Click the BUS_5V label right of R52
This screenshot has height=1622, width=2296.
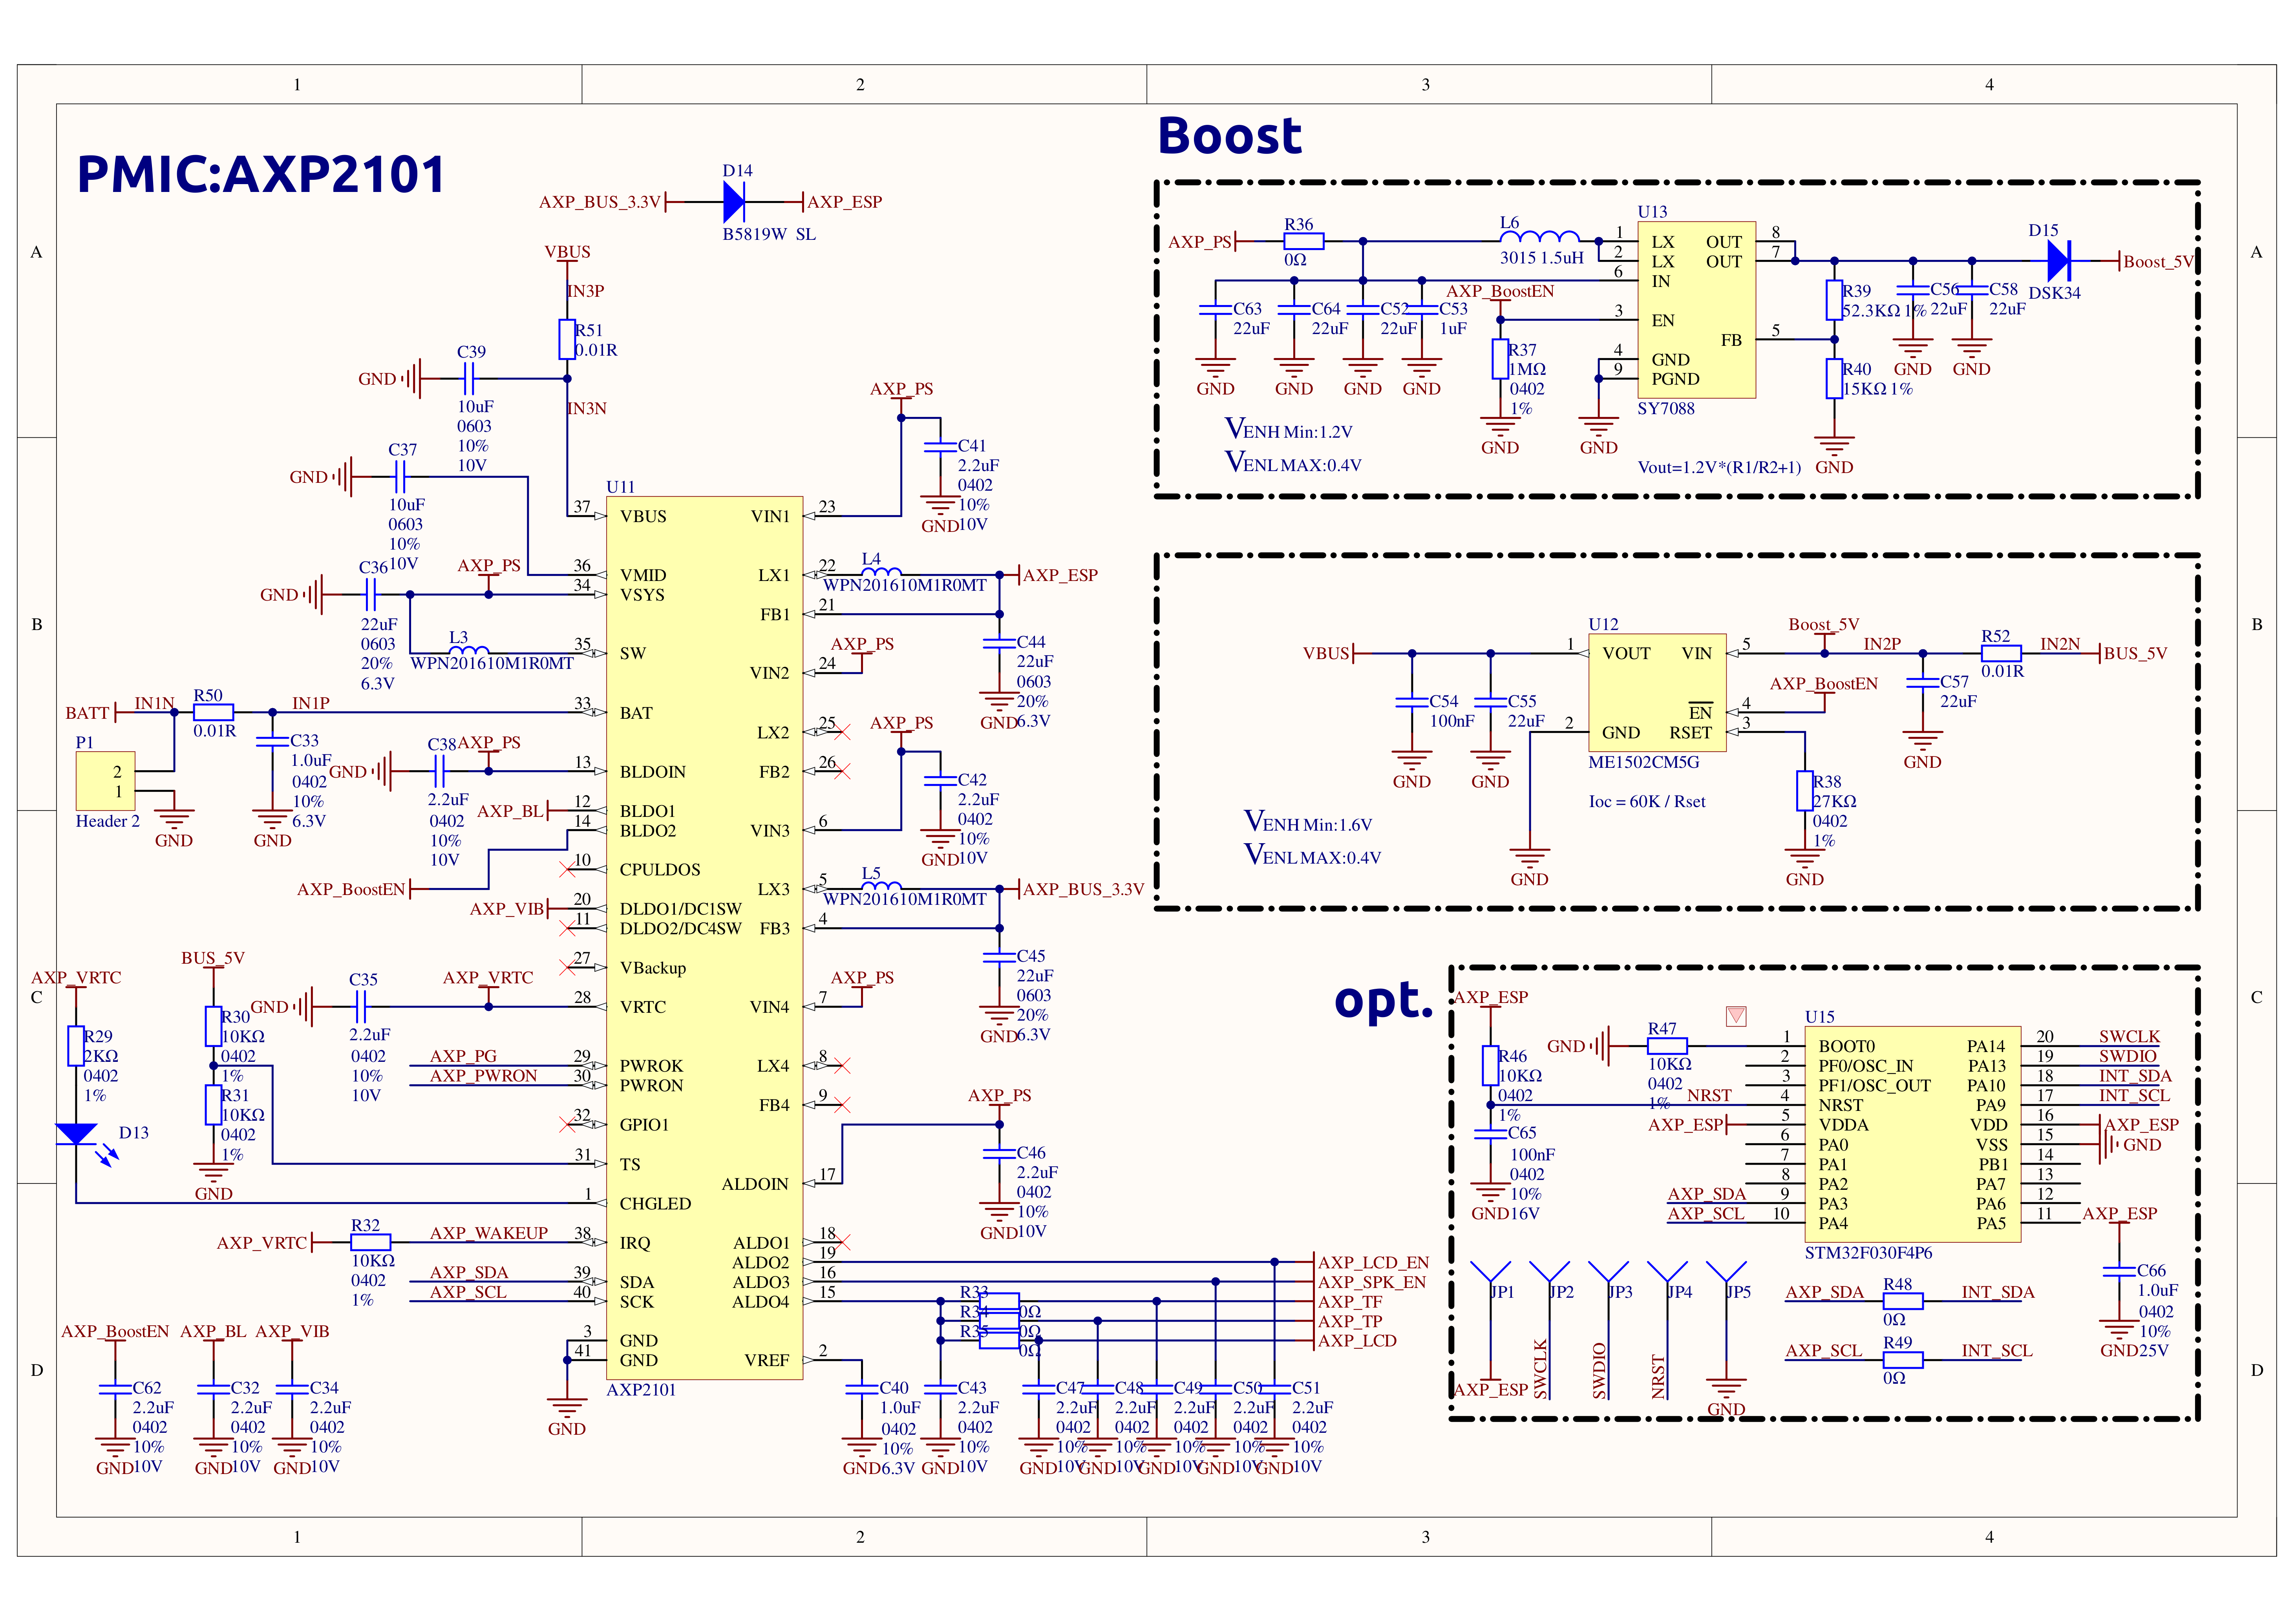click(x=2135, y=654)
